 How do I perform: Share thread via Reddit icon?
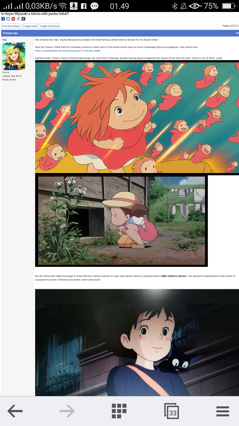(18, 19)
